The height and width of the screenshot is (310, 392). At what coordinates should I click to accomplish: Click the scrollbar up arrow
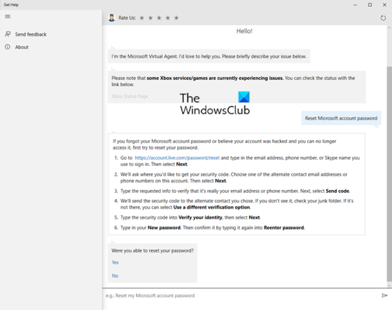tap(390, 27)
